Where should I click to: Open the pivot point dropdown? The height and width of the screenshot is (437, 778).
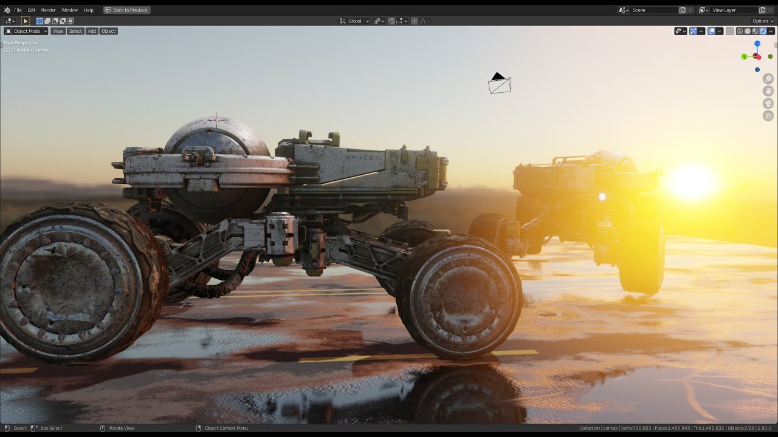tap(379, 21)
